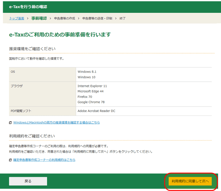Click the 'OS' row header cell

[x=42, y=74]
